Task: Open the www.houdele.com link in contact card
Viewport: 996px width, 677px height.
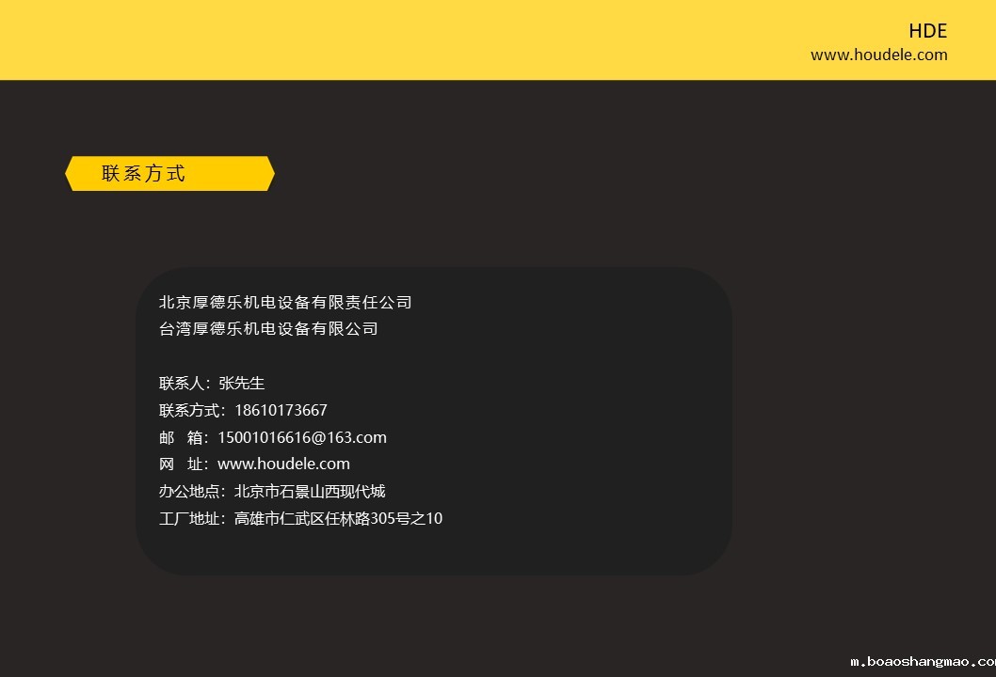Action: click(x=283, y=464)
